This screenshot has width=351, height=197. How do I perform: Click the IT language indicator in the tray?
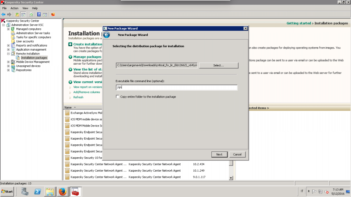[302, 191]
